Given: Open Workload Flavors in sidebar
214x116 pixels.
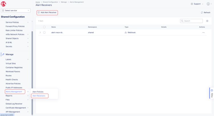Looking at the screenshot, I should (13, 72).
